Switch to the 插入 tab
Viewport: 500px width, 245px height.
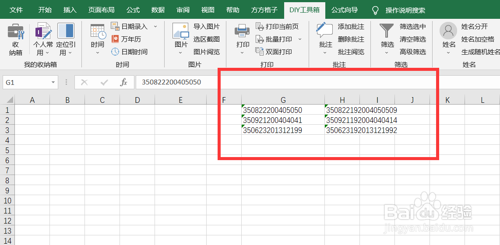tap(70, 10)
